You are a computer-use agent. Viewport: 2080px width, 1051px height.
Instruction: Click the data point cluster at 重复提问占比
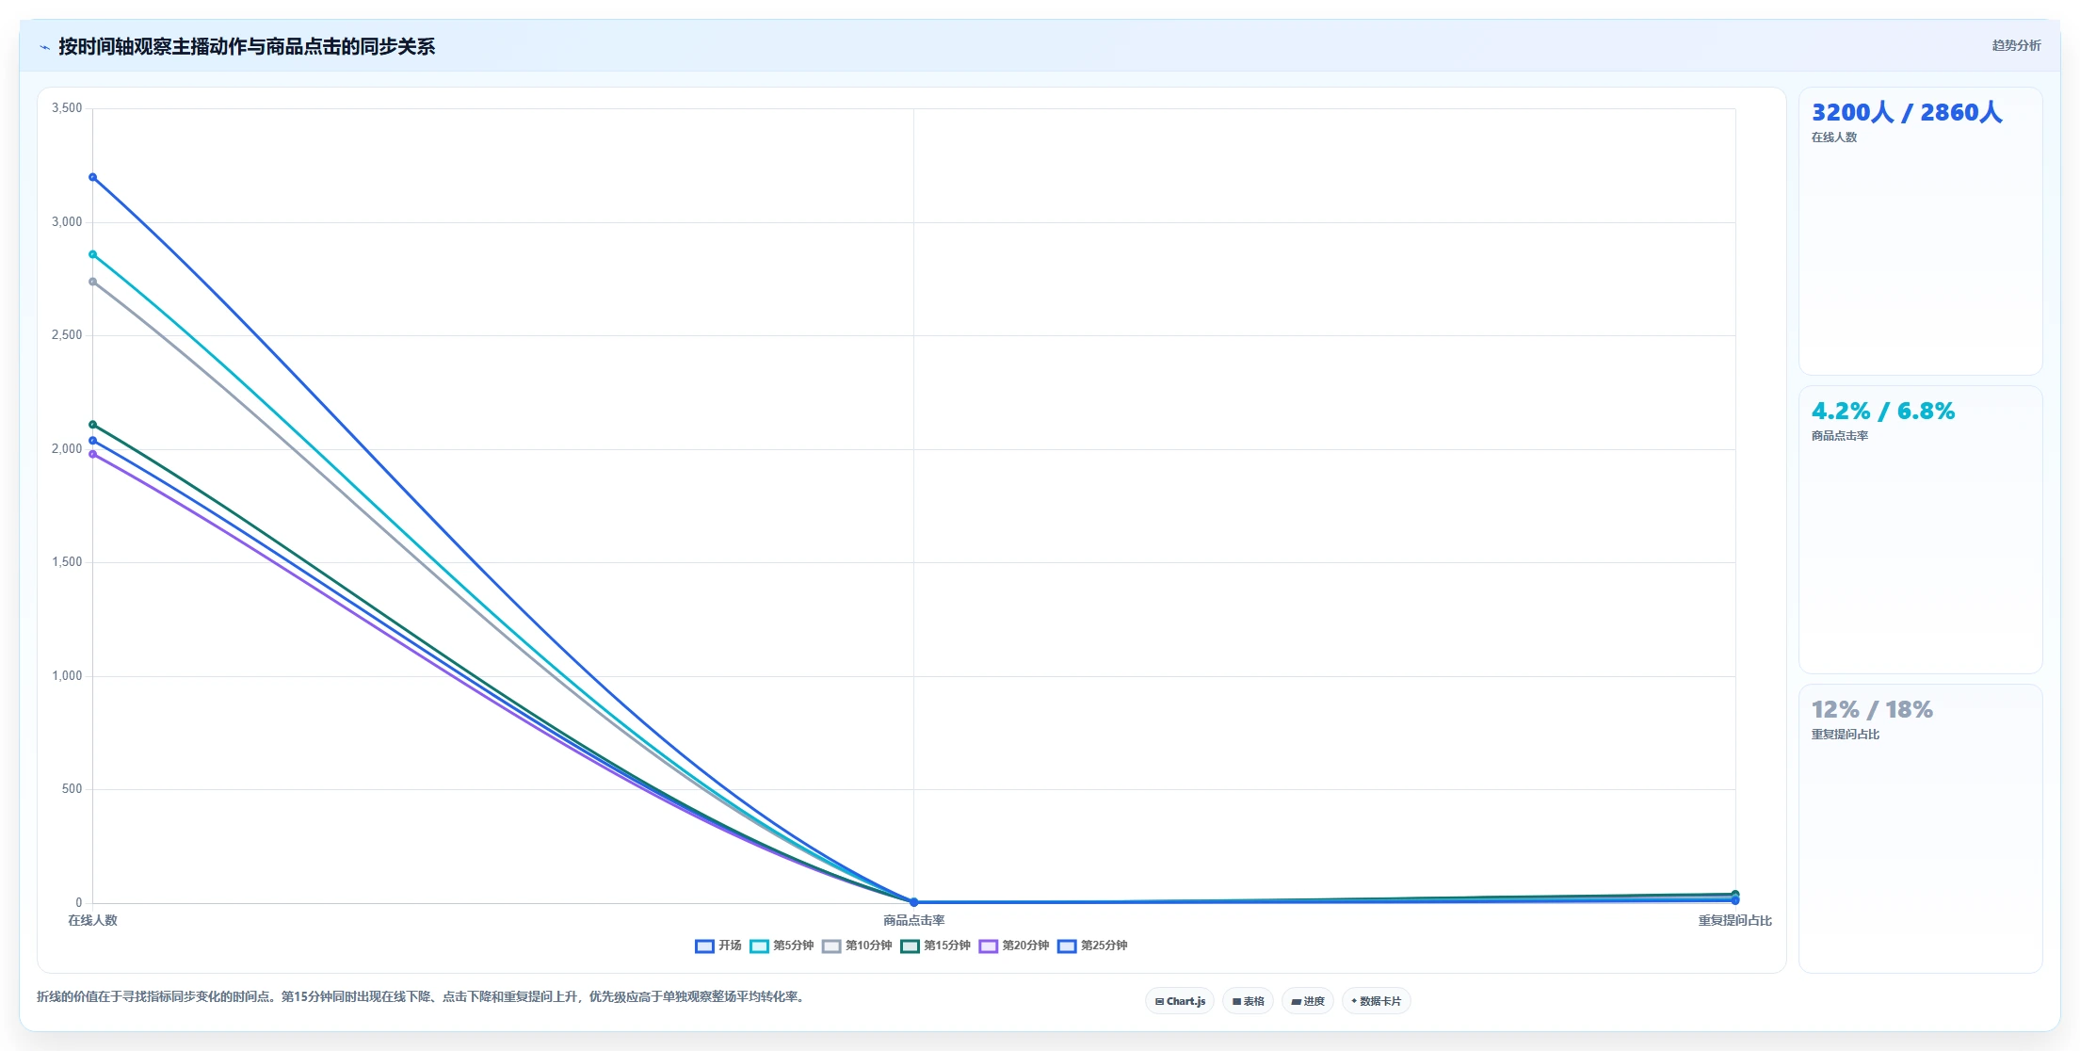(x=1734, y=898)
